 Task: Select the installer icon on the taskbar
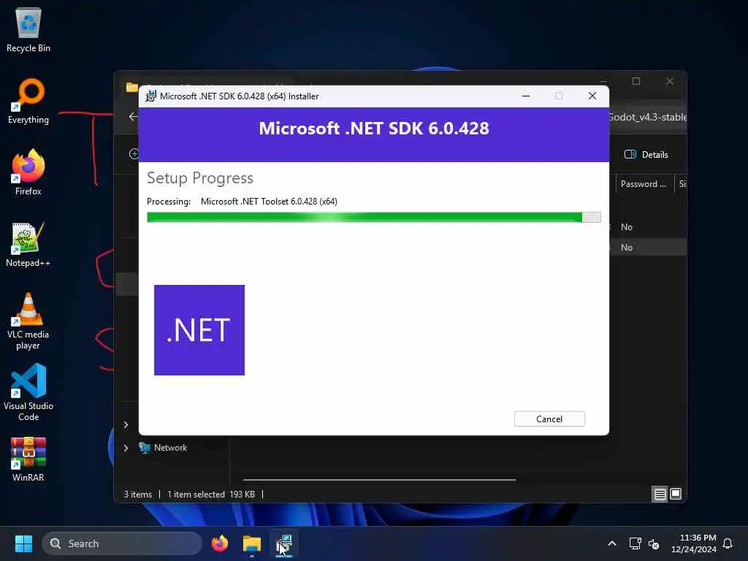pos(284,543)
